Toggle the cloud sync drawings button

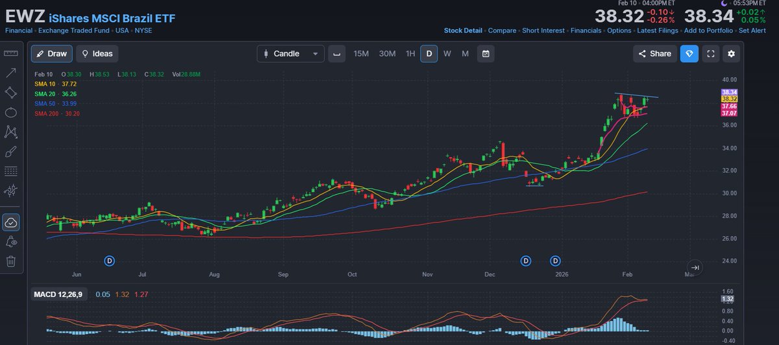click(10, 222)
